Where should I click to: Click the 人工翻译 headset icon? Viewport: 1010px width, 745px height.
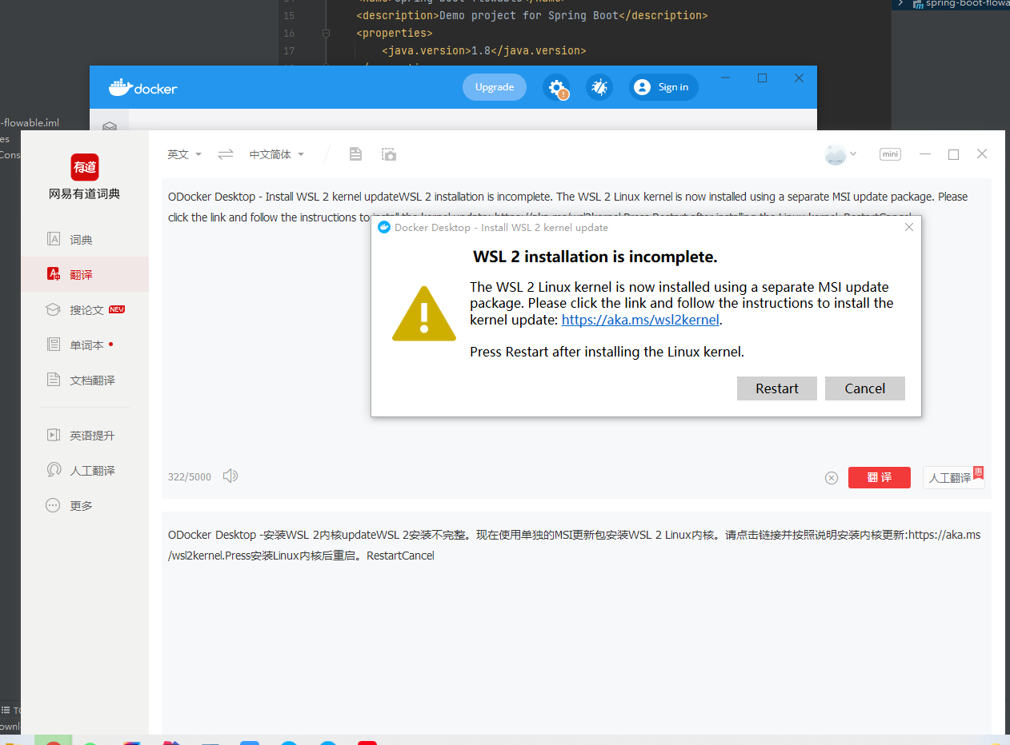(x=54, y=470)
